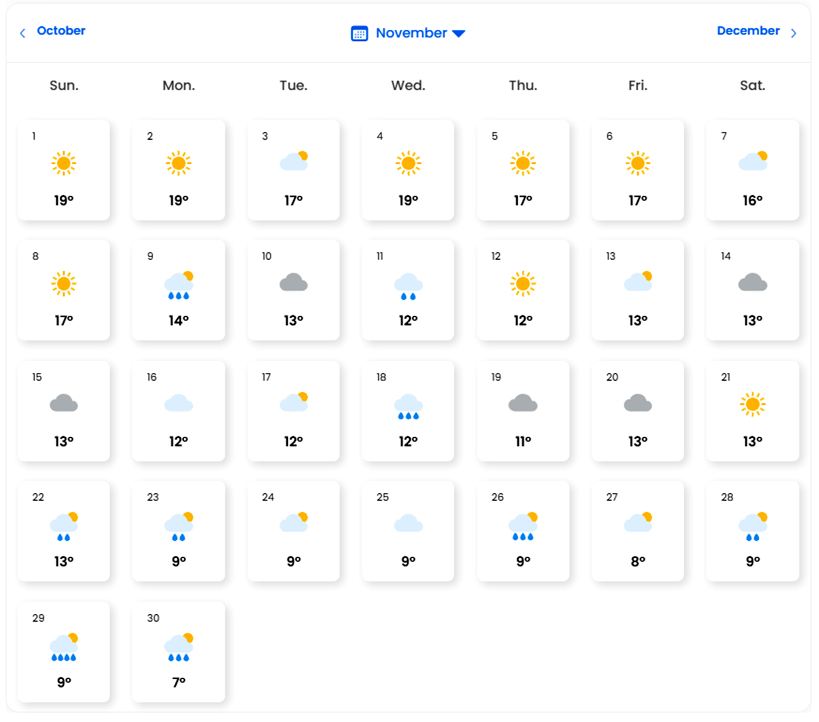
Task: Click the date number 29
Action: click(x=38, y=618)
